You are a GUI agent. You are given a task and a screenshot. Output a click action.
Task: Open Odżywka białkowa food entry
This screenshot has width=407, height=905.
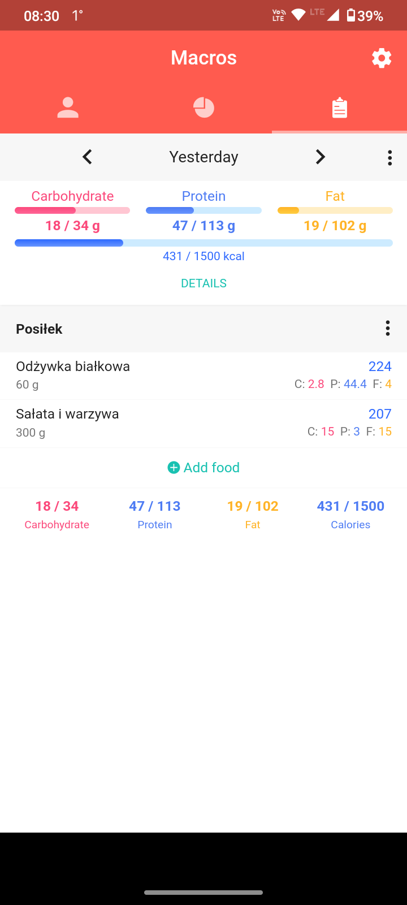coord(203,375)
